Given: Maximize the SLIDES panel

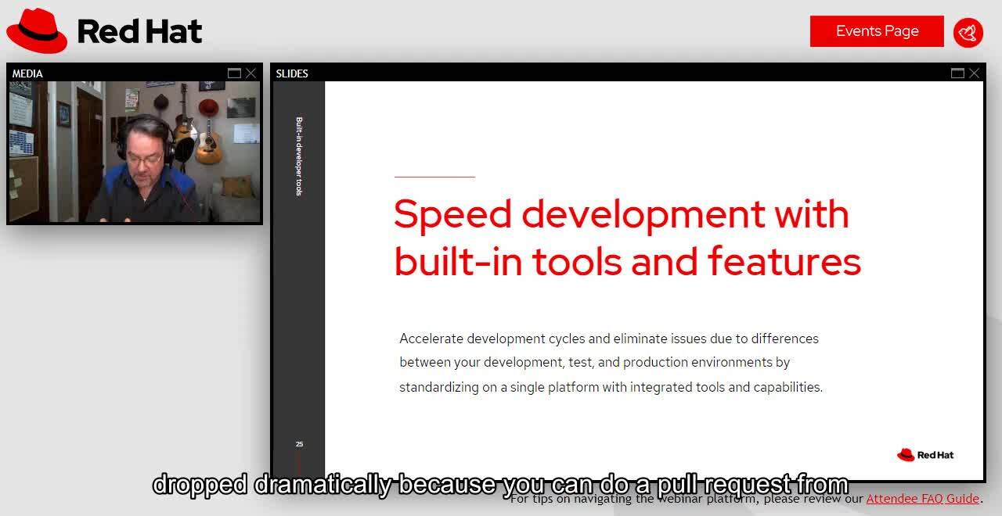Looking at the screenshot, I should tap(957, 73).
